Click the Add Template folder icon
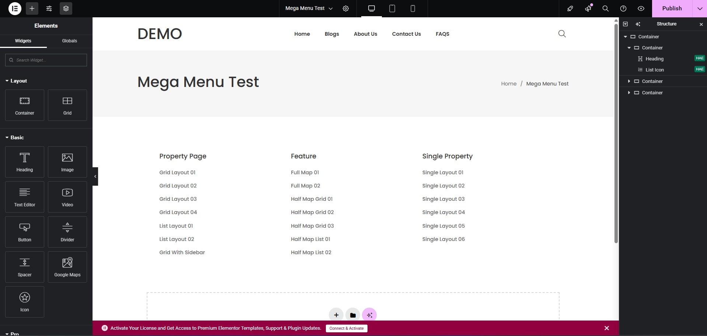 353,315
